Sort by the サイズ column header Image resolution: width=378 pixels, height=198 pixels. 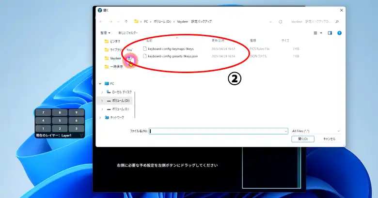pos(285,41)
